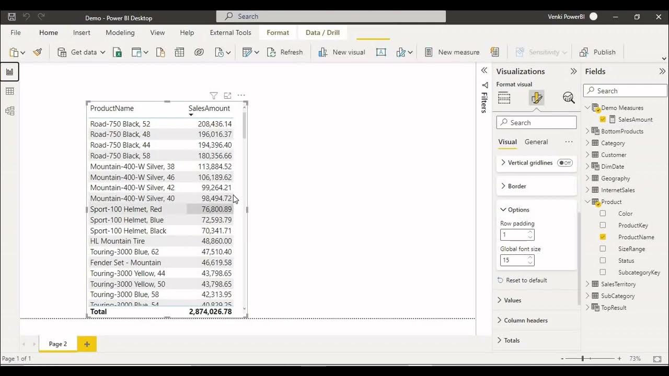Click the Paste clipboard icon
The width and height of the screenshot is (669, 376).
click(14, 52)
